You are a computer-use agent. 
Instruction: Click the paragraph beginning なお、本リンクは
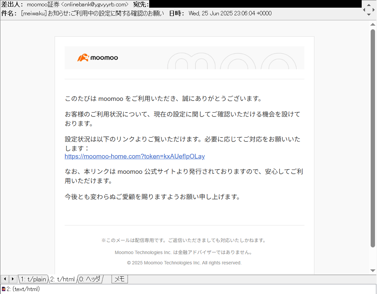[x=184, y=176]
